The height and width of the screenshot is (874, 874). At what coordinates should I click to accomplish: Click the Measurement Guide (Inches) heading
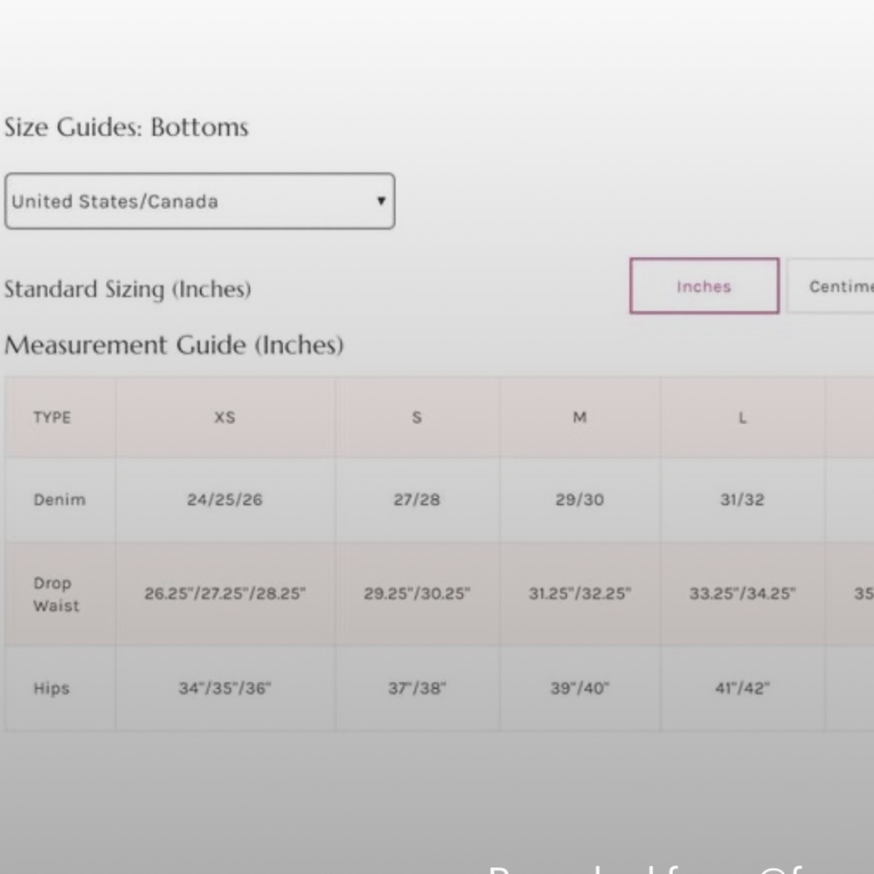point(174,345)
